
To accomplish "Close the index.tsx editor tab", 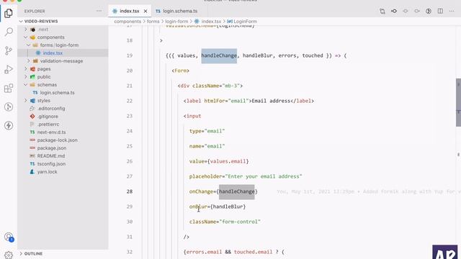I will [x=146, y=12].
